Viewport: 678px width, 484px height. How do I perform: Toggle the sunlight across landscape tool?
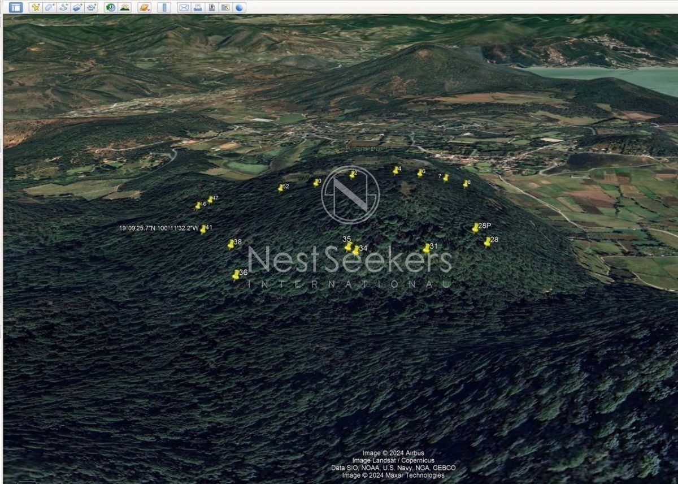(x=125, y=7)
